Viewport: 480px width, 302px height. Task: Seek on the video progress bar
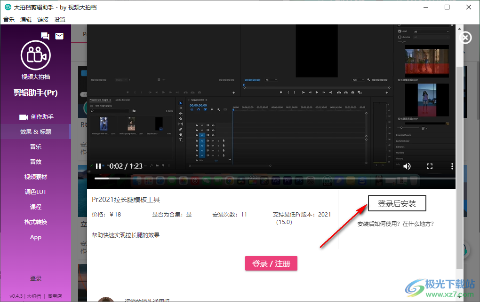[x=275, y=178]
